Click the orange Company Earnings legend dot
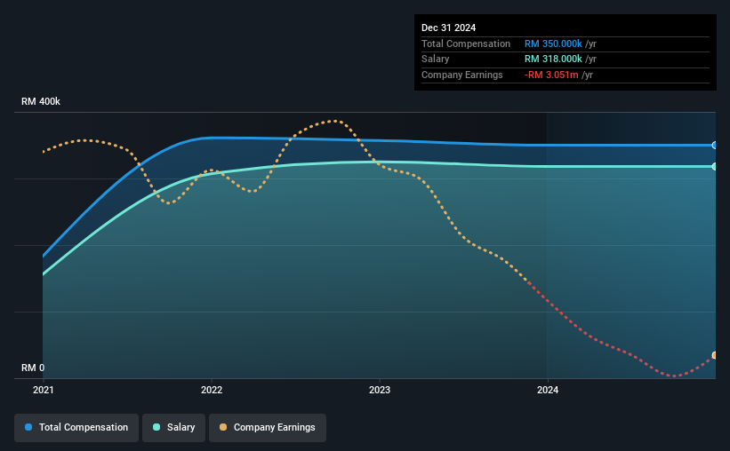The height and width of the screenshot is (451, 730). [223, 427]
